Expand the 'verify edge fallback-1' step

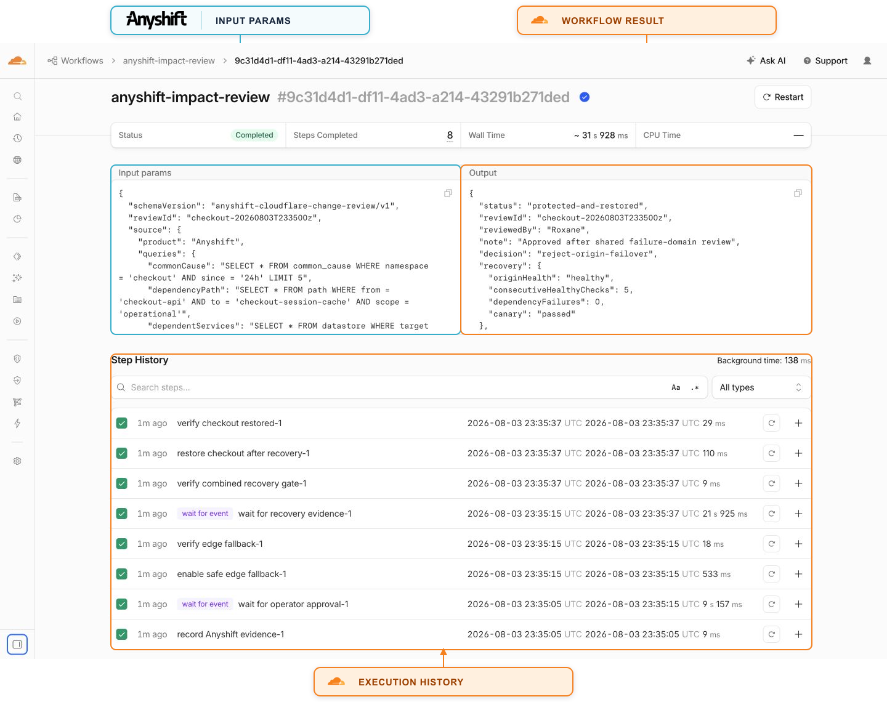[x=798, y=544]
